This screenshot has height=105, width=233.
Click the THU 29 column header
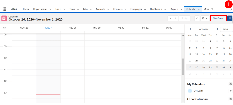coord(96,28)
